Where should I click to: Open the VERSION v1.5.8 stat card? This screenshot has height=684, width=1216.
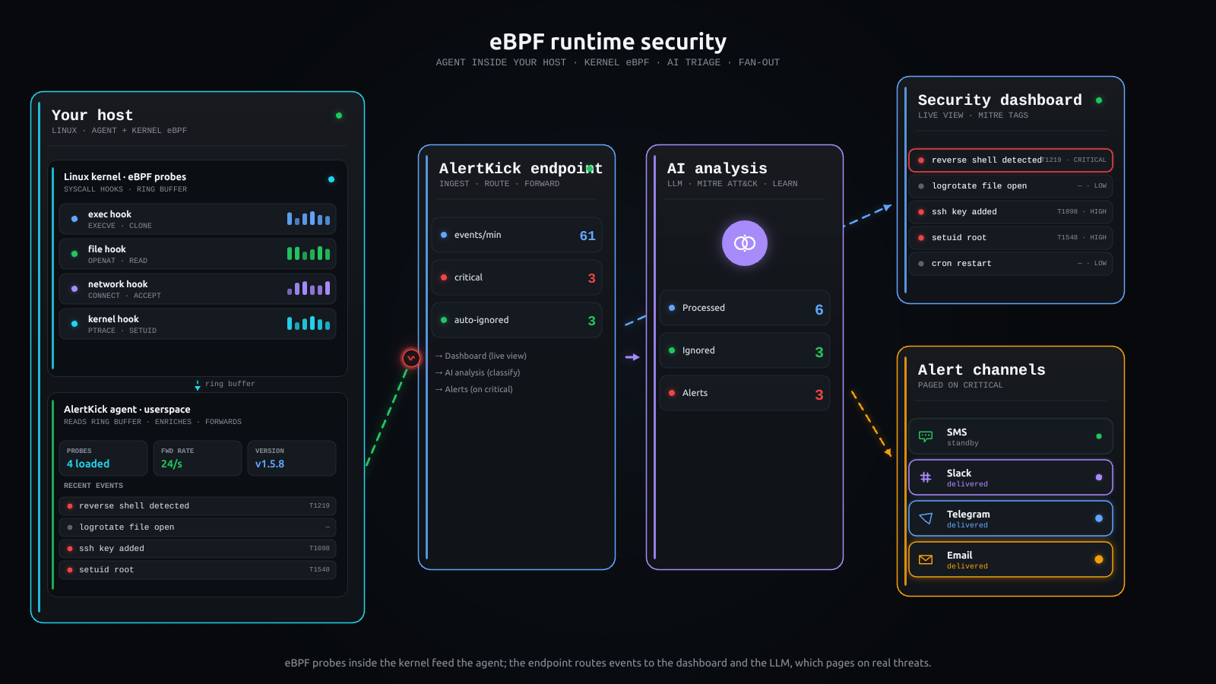coord(292,458)
